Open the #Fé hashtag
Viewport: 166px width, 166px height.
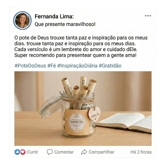(51, 66)
